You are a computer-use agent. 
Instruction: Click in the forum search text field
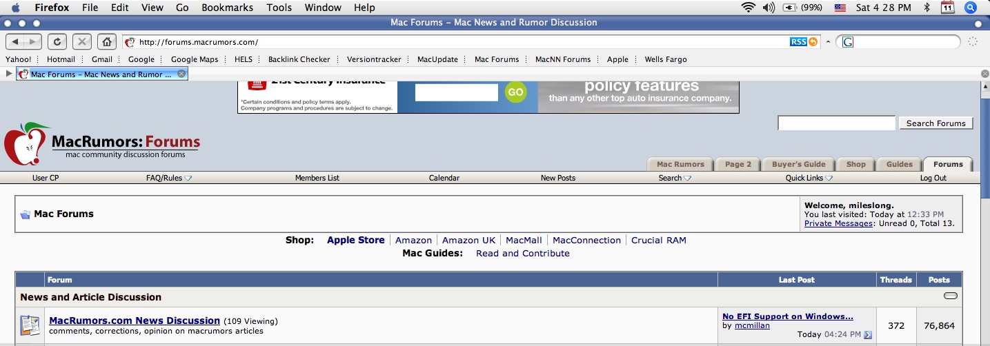[836, 123]
